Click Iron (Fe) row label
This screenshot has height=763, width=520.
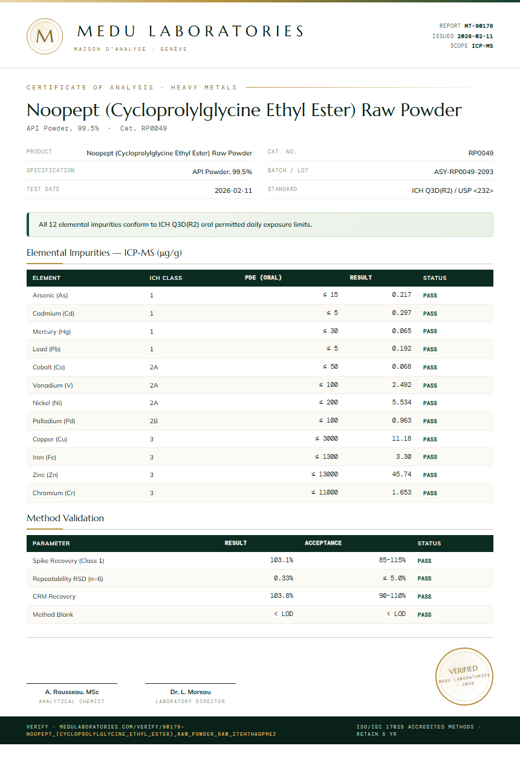(44, 457)
